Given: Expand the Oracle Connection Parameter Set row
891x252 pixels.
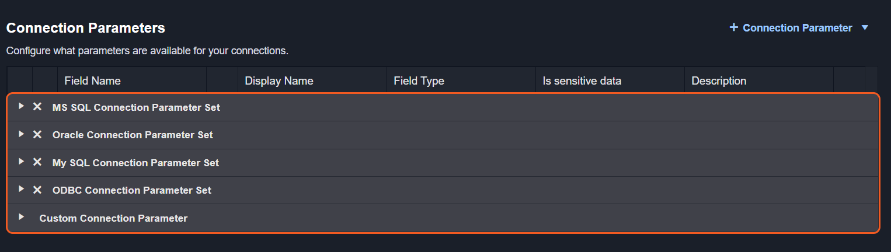Looking at the screenshot, I should coord(21,134).
